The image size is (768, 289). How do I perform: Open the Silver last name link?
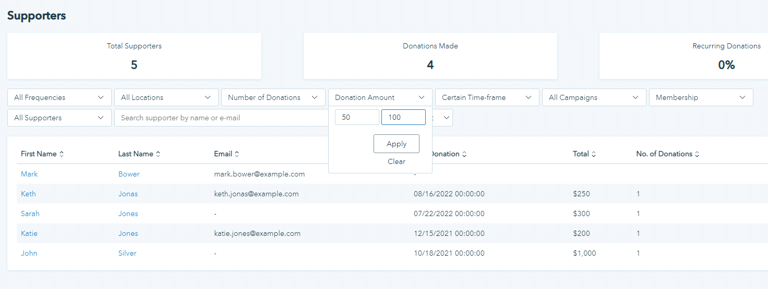(x=127, y=253)
